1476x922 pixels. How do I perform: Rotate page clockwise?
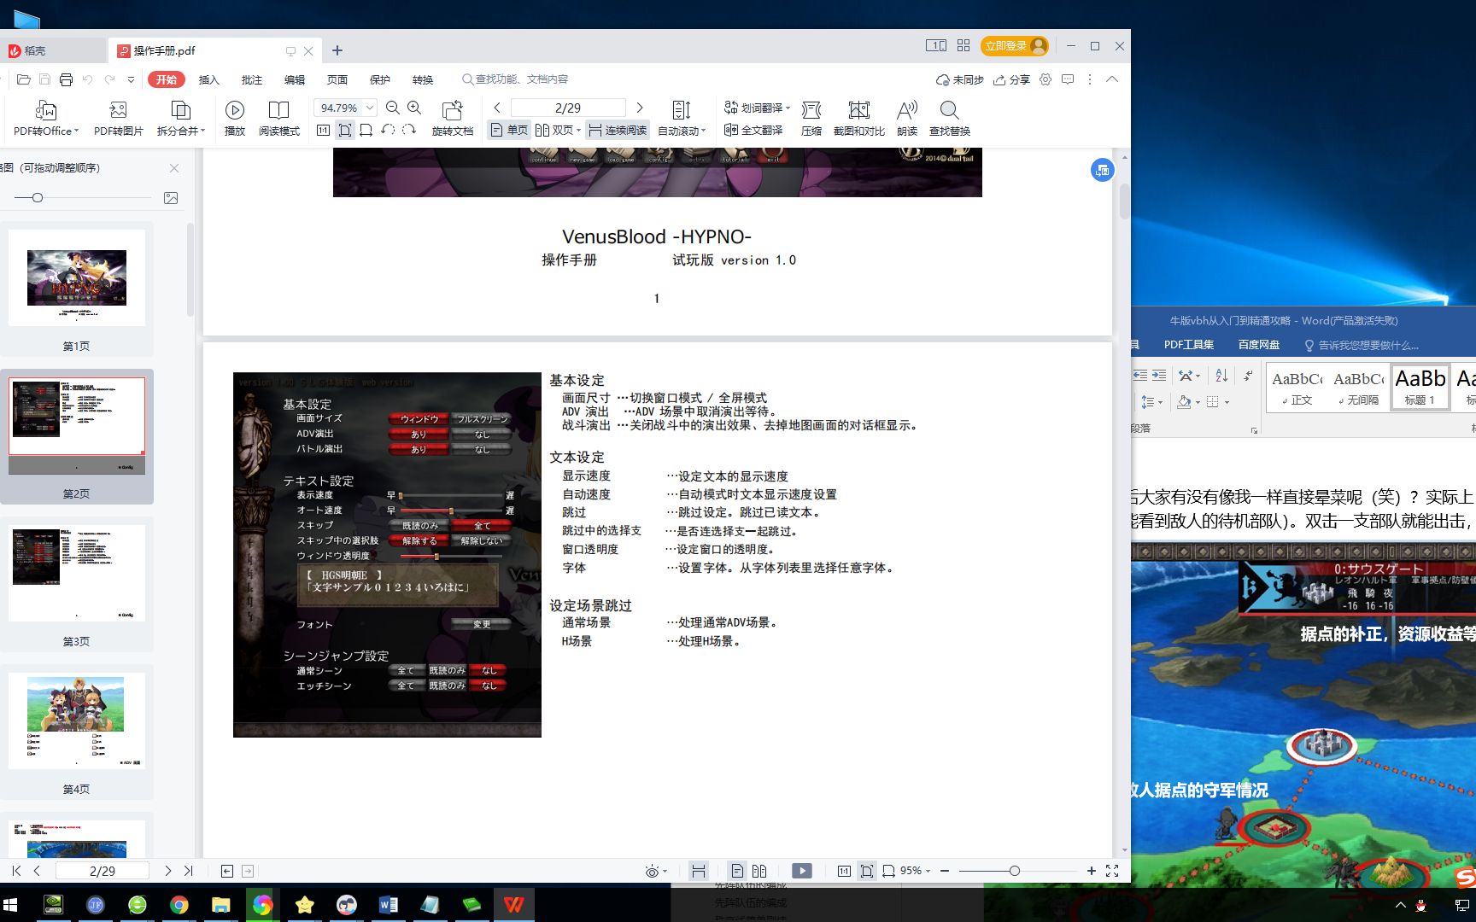pos(409,131)
